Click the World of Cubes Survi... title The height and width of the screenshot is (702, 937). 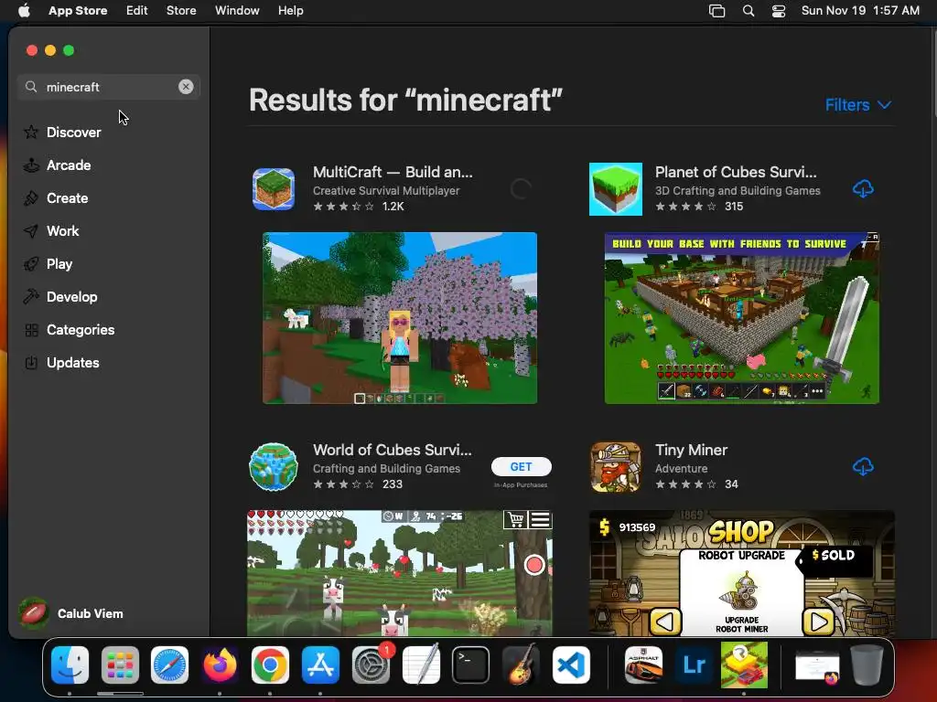coord(393,450)
